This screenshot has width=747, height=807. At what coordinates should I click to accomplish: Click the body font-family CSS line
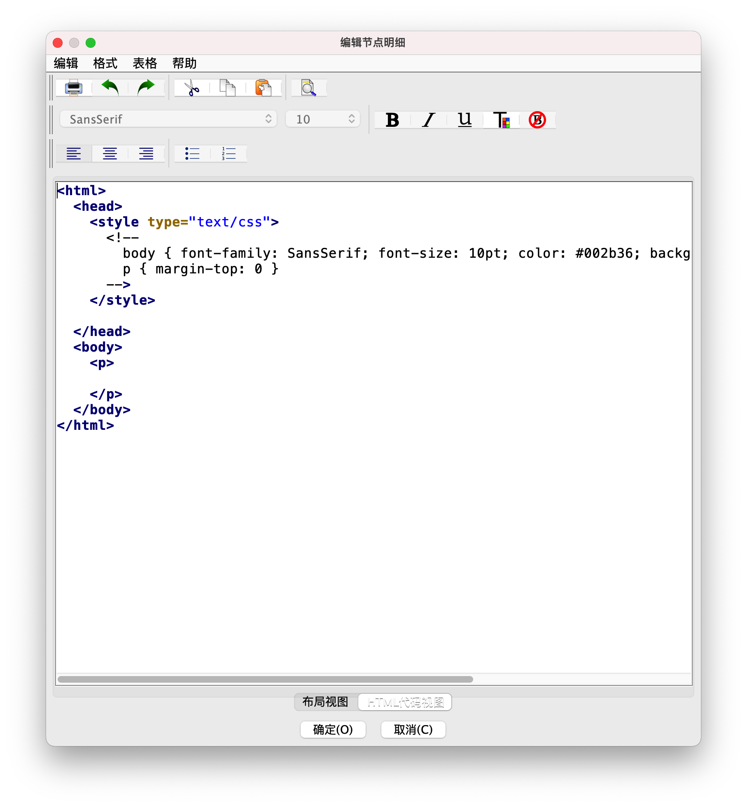[x=406, y=253]
